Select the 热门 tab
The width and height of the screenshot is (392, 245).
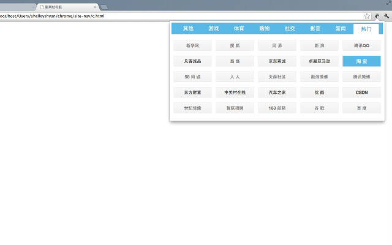tap(366, 29)
